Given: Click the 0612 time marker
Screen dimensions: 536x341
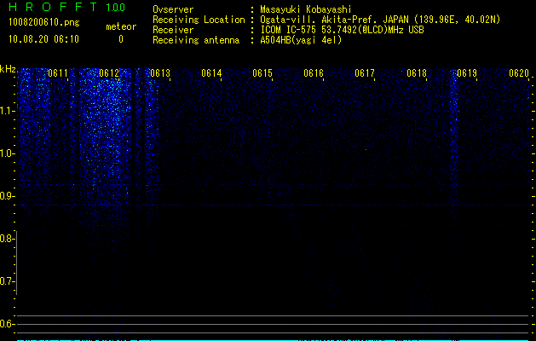Looking at the screenshot, I should (109, 73).
